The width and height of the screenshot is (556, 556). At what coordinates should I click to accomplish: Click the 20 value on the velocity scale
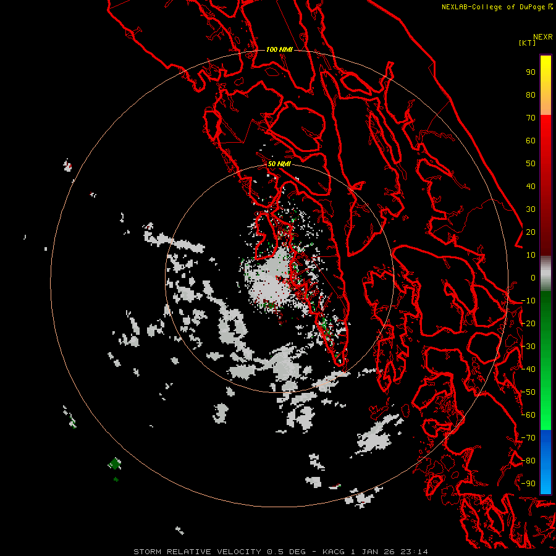[x=531, y=232]
